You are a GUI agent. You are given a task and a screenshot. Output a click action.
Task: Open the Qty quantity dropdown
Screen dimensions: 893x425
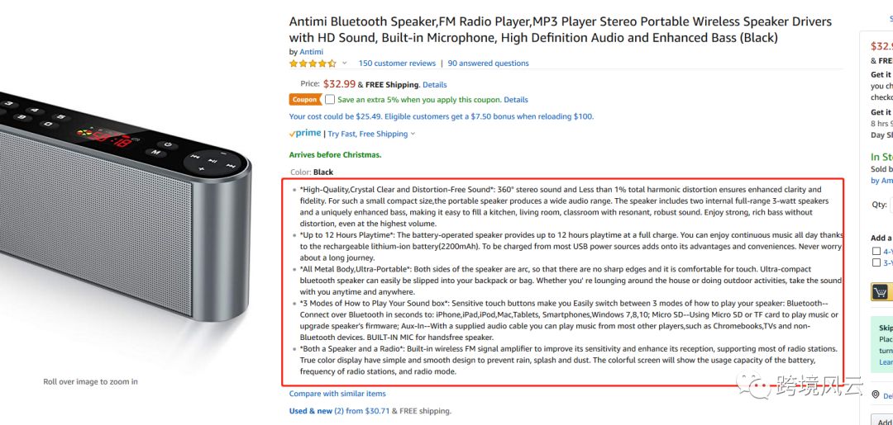(x=890, y=205)
